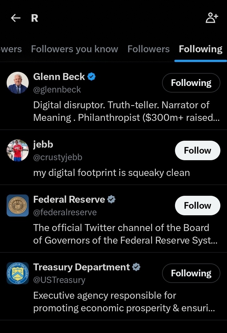Follow the jebb account
This screenshot has width=227, height=333.
coord(197,150)
